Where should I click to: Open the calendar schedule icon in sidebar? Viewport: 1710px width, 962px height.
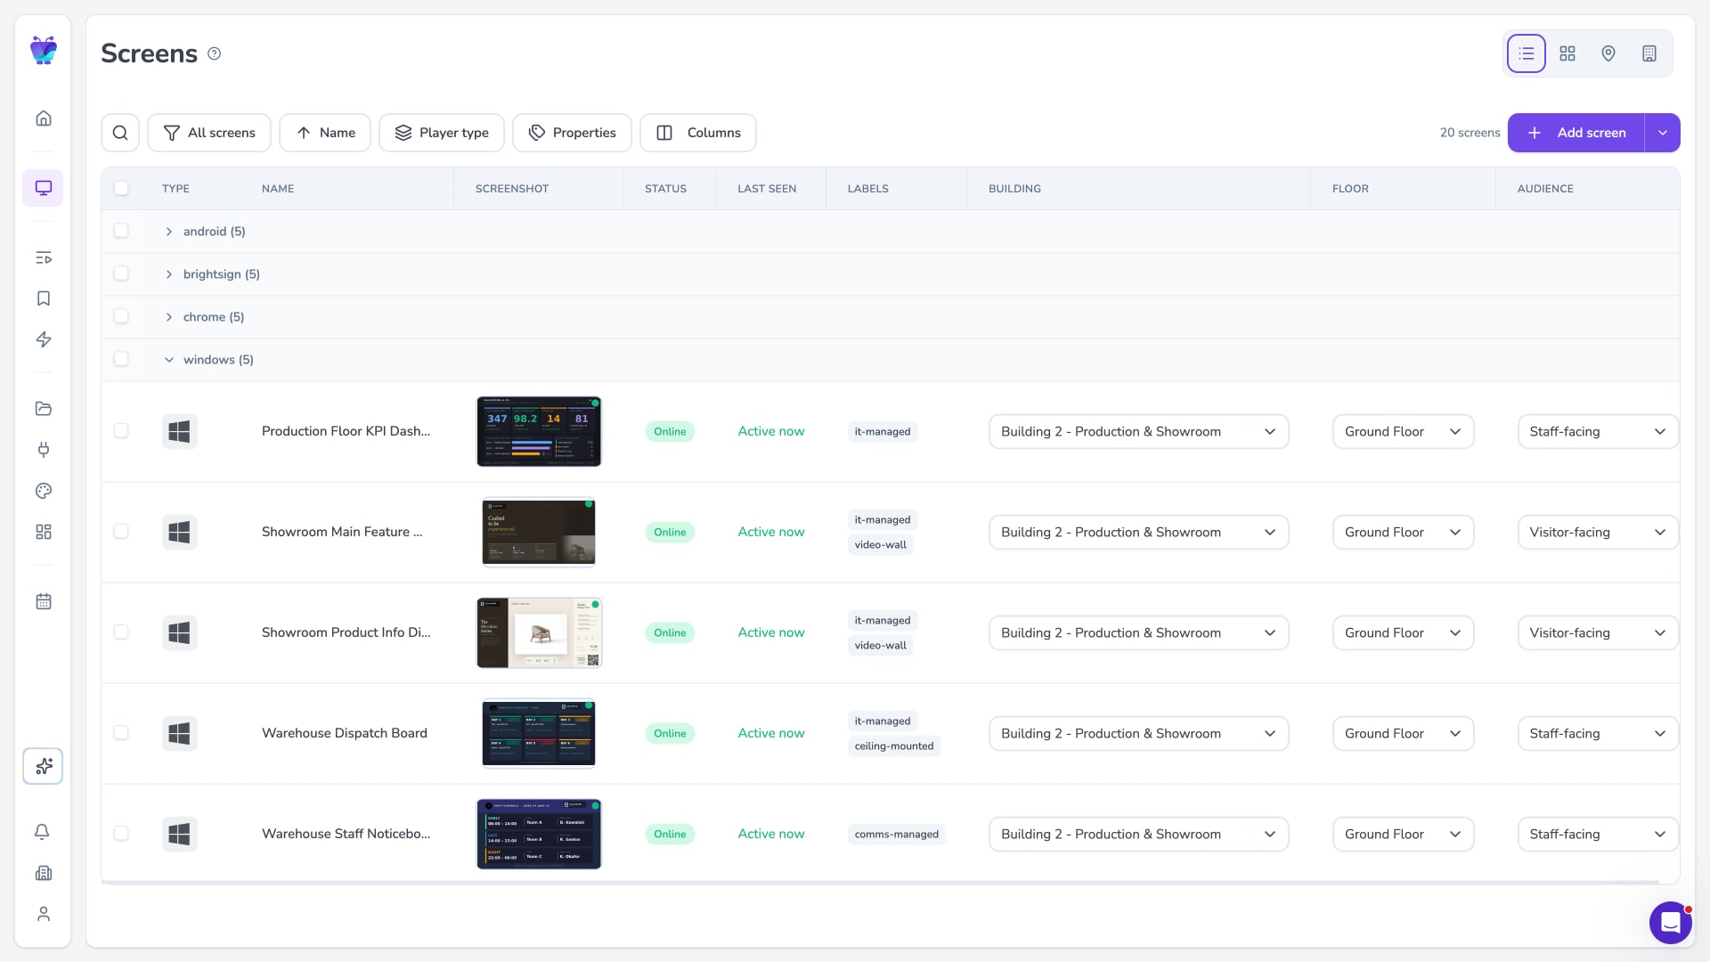coord(43,601)
